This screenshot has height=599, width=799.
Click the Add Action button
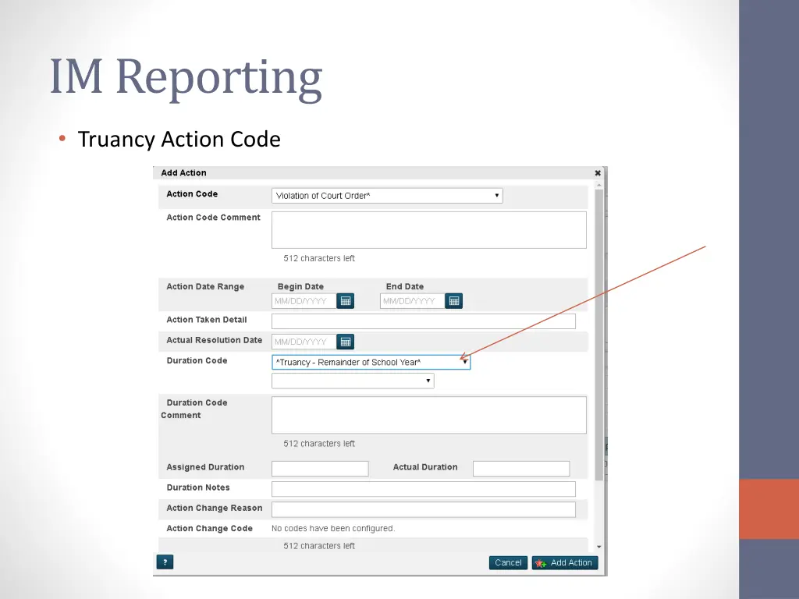click(x=565, y=563)
